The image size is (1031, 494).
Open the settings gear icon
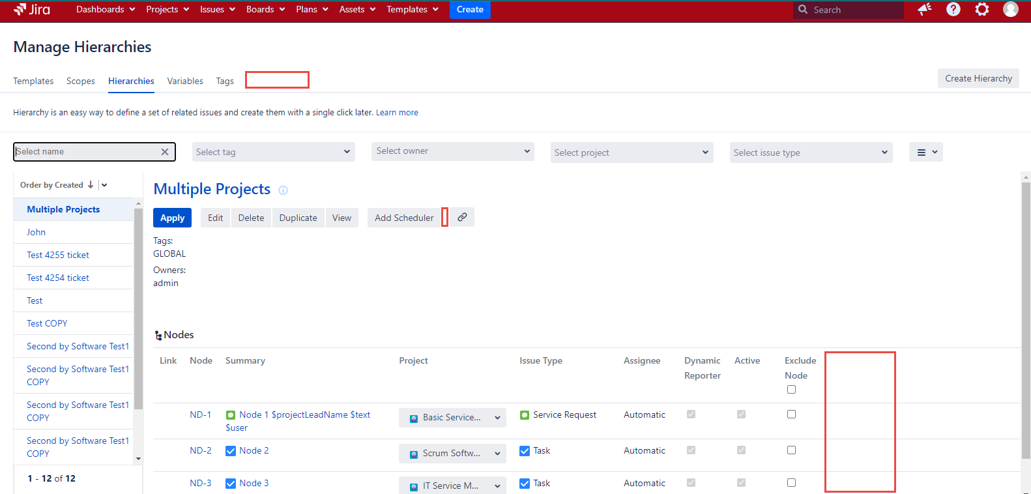(x=981, y=9)
